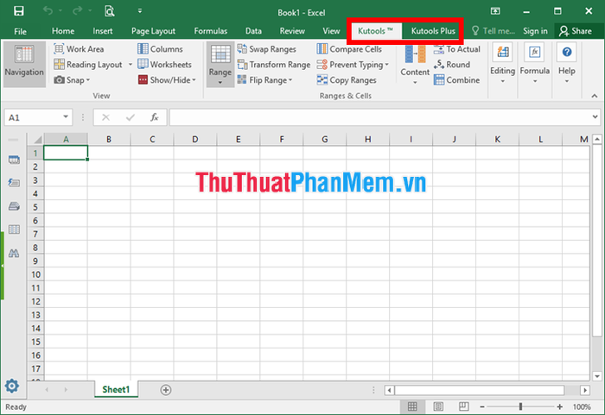Expand the Reading Layout dropdown arrow
The height and width of the screenshot is (415, 605).
pyautogui.click(x=130, y=65)
